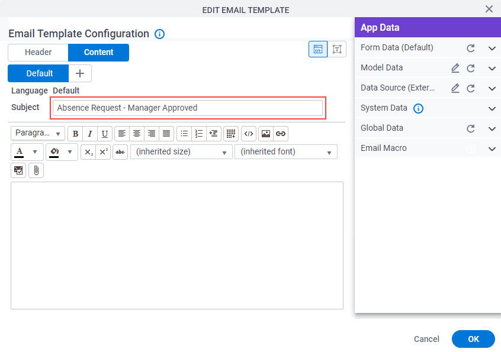Viewport: 501px width, 352px height.
Task: Open the inherited size dropdown
Action: tap(181, 152)
